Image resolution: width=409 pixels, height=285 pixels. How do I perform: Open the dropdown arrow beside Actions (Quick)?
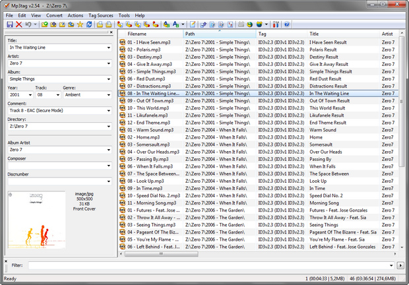183,24
